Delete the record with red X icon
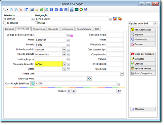This screenshot has width=164, height=125. coord(21,10)
